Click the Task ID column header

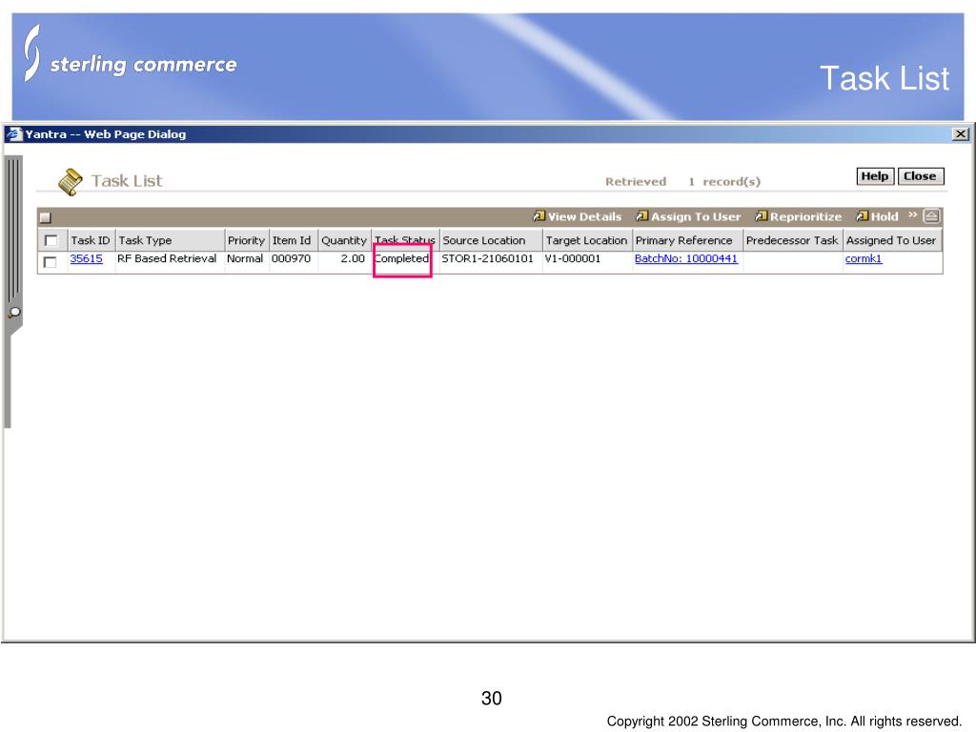pos(91,240)
